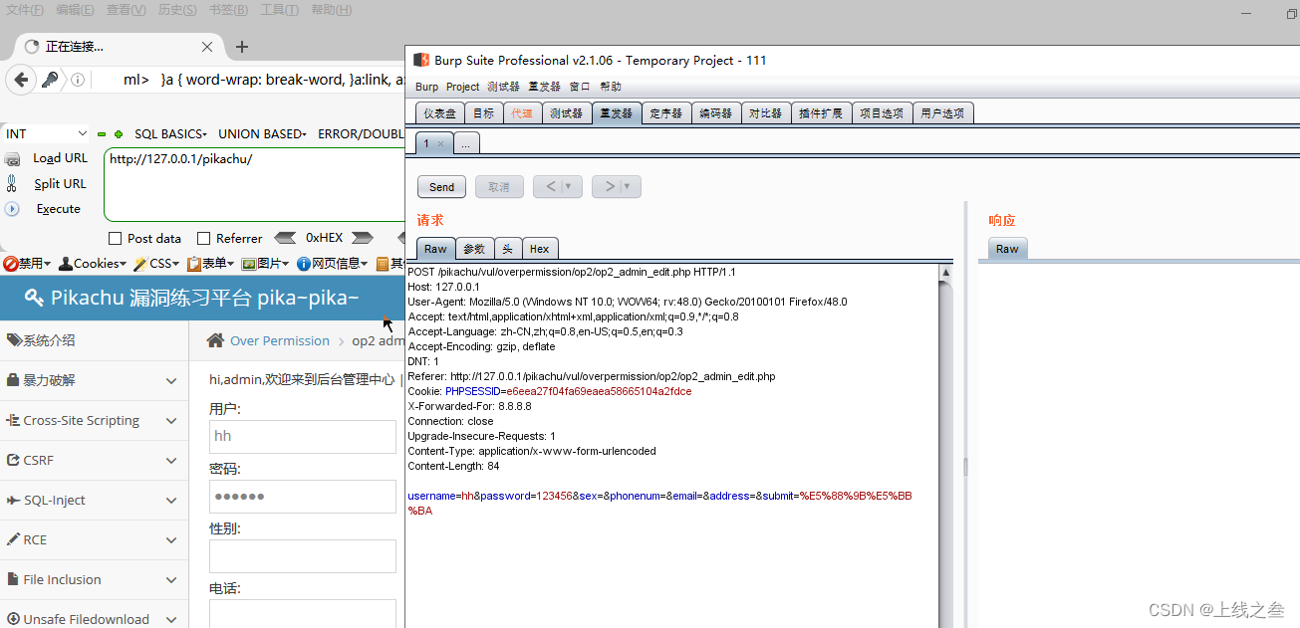Click the key icon in address bar

(x=50, y=80)
